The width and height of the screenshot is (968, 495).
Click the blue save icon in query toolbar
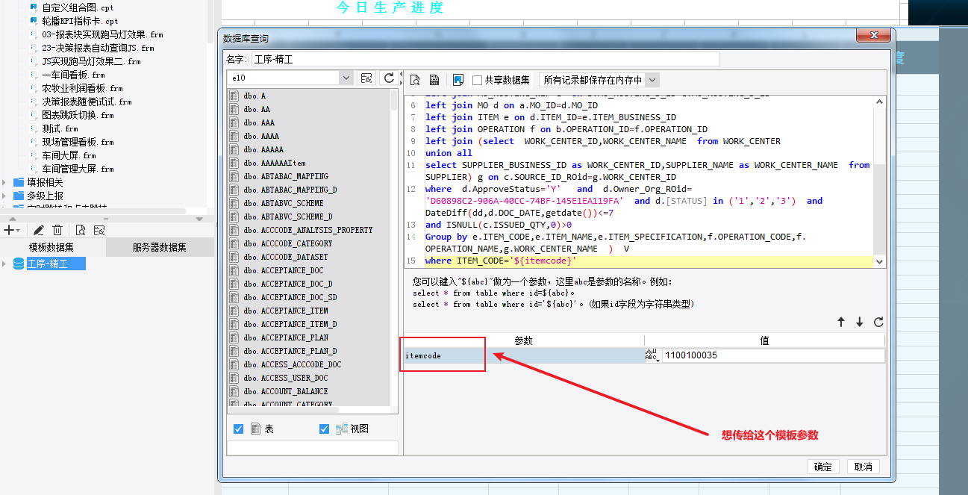458,80
